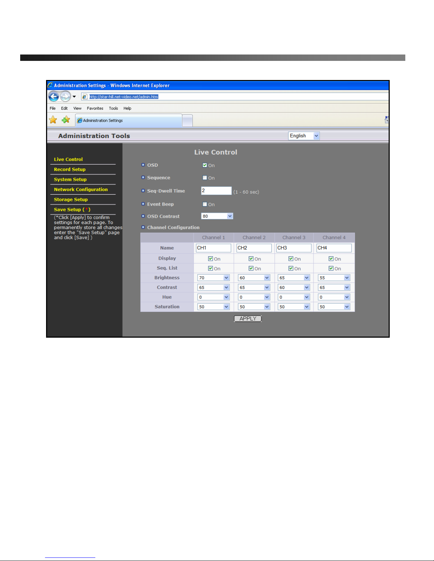Click the Channel 3 Name field
The height and width of the screenshot is (561, 434).
(x=294, y=248)
